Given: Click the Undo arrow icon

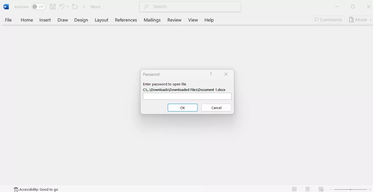Looking at the screenshot, I should pyautogui.click(x=62, y=7).
